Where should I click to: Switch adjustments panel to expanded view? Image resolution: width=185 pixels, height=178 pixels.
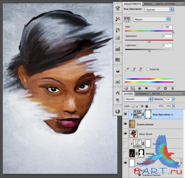point(133,88)
